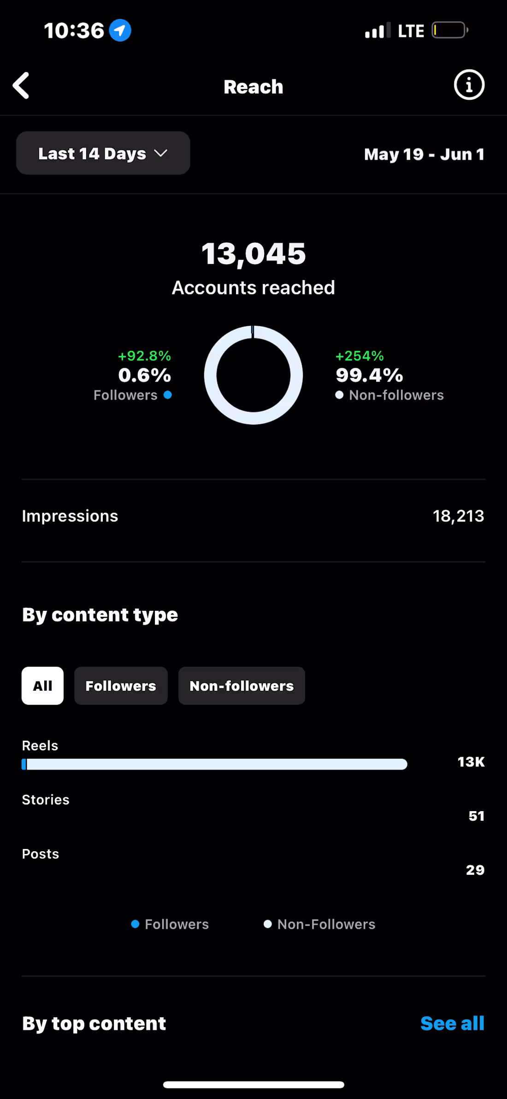Screen dimensions: 507x1099
Task: Select the Non-followers filter chip
Action: point(242,686)
